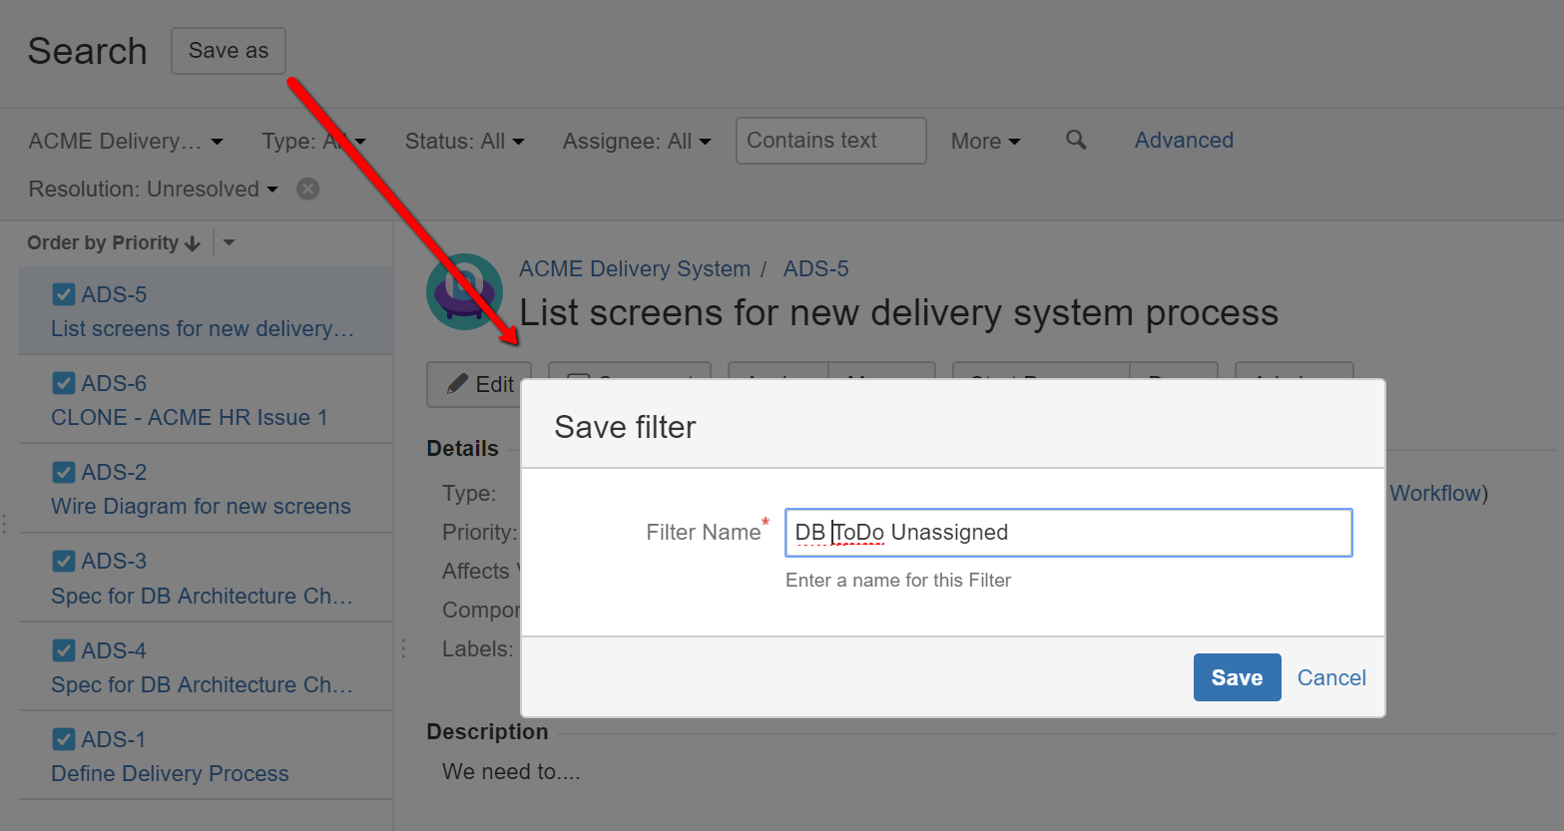Viewport: 1564px width, 831px height.
Task: Cancel the Save filter dialog
Action: [x=1331, y=677]
